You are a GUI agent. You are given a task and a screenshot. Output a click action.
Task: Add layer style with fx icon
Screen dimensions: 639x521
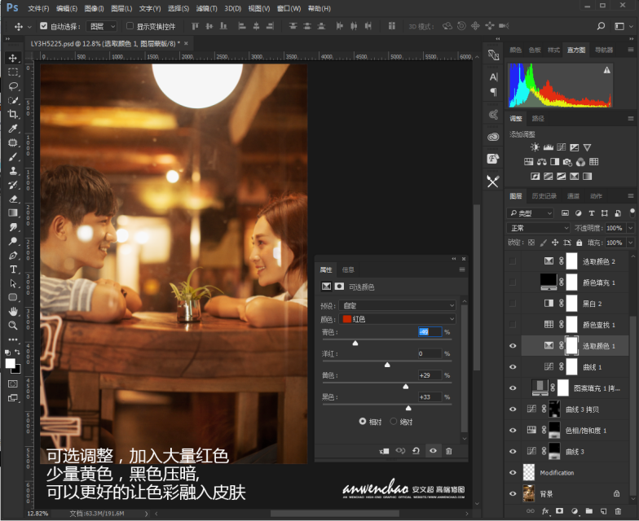click(544, 511)
